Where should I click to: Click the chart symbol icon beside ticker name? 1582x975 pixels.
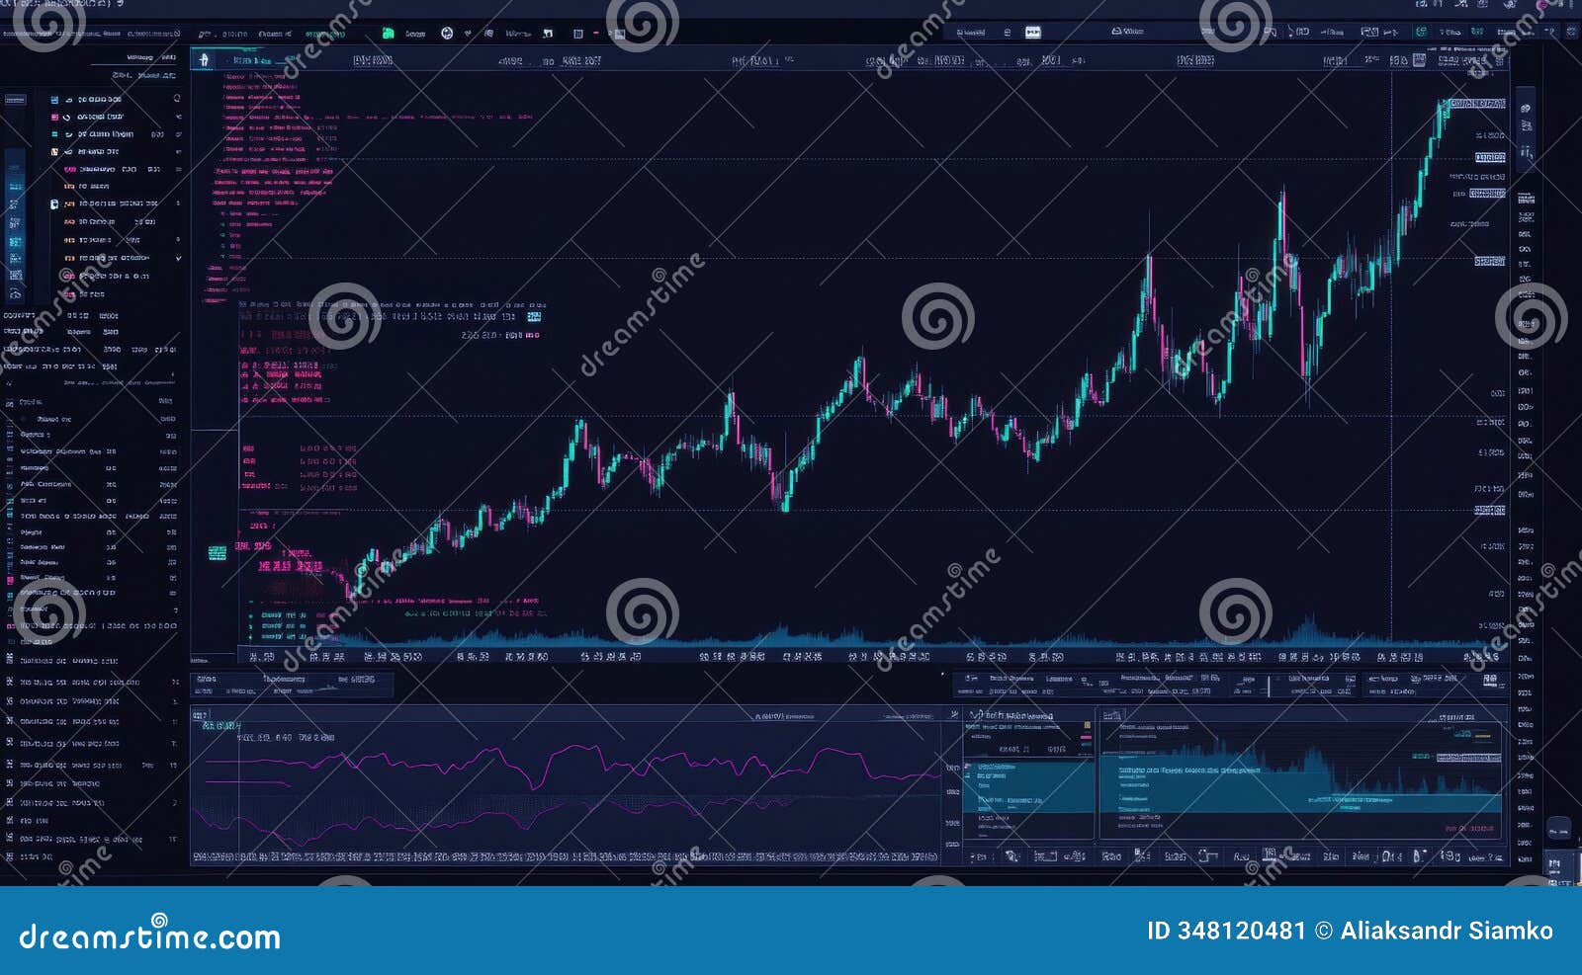pyautogui.click(x=205, y=59)
